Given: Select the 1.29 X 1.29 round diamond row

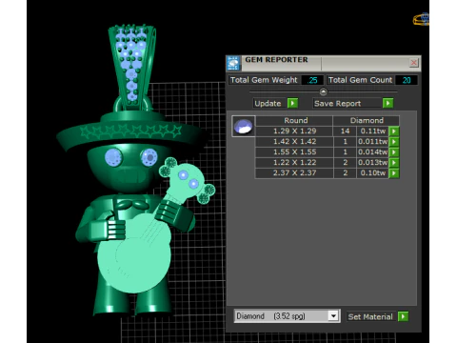Looking at the screenshot, I should tap(327, 131).
